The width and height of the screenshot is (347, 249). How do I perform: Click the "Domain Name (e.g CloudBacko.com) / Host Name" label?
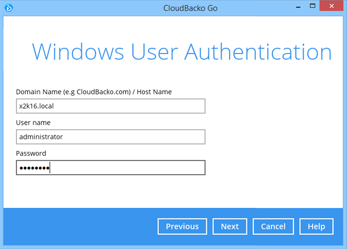(x=94, y=92)
